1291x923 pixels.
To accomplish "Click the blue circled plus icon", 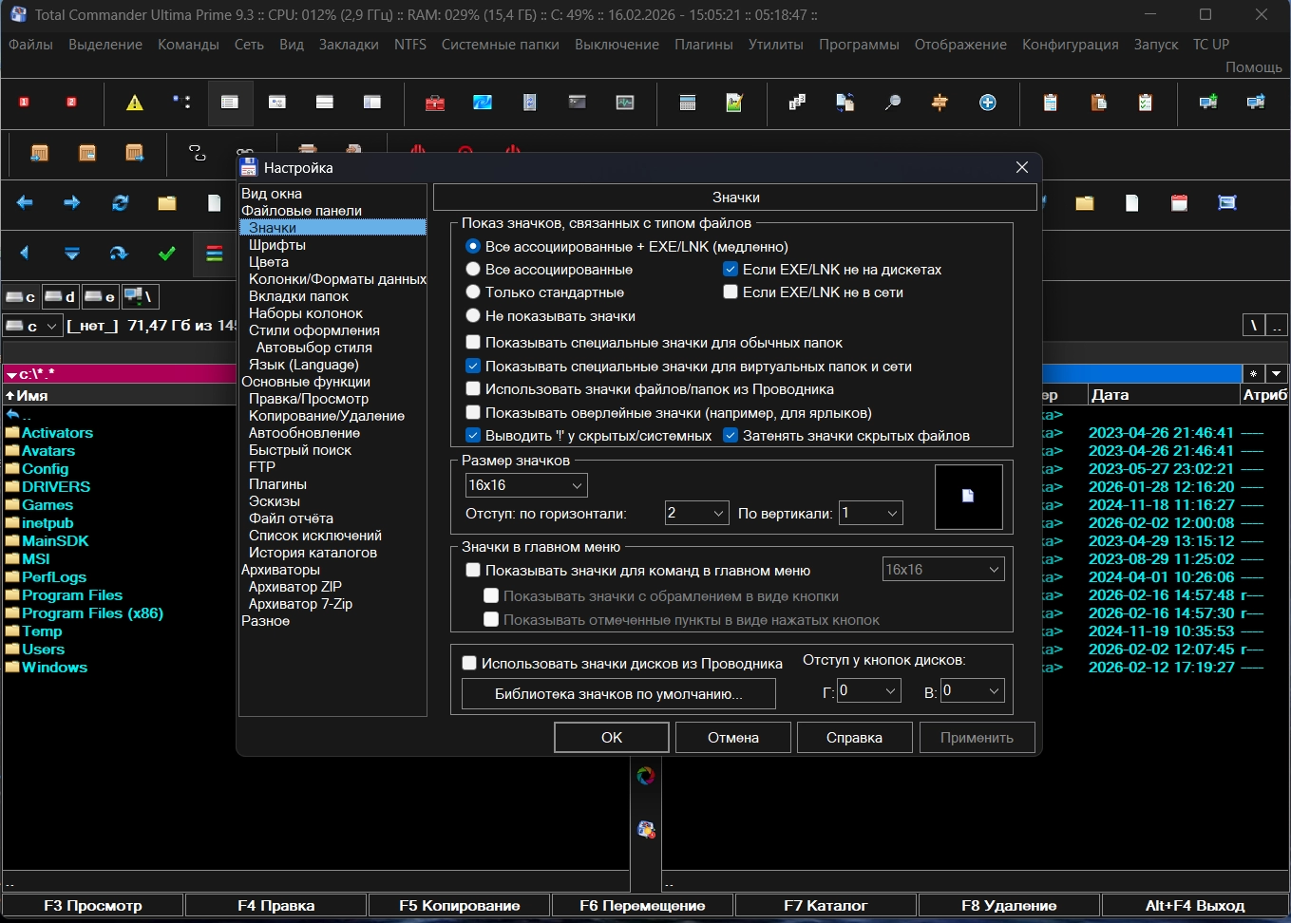I will (988, 103).
